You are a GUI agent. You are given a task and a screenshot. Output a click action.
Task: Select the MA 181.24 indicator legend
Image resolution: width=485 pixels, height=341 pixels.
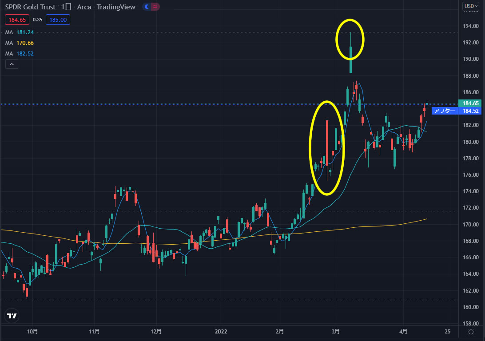[x=20, y=32]
